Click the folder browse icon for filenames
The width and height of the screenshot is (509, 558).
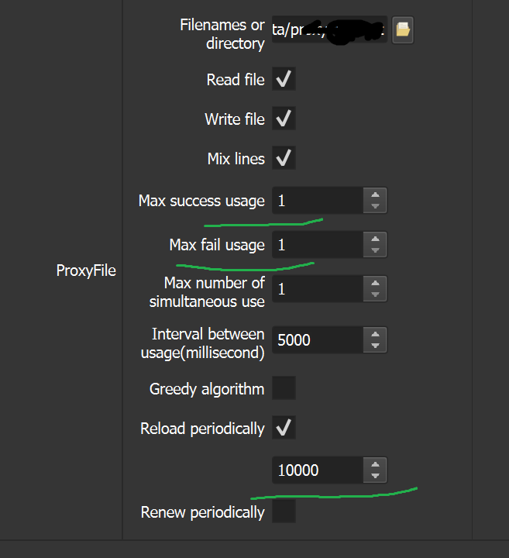(402, 30)
